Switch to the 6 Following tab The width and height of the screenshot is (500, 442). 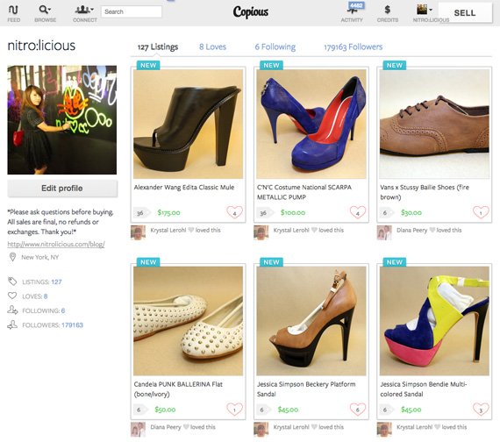275,46
